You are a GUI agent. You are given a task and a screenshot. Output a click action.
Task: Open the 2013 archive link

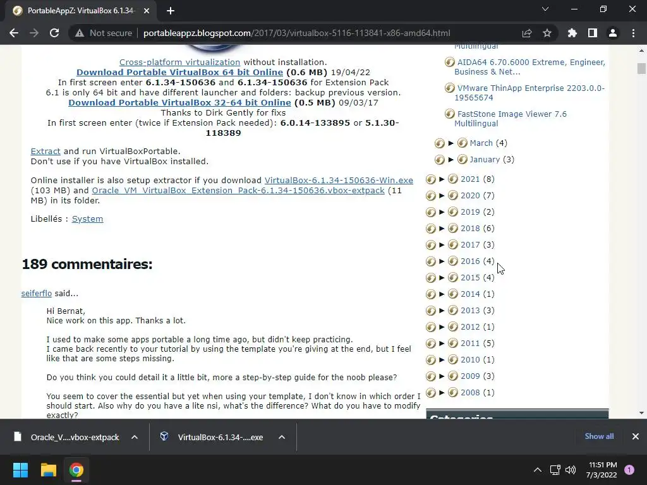470,311
